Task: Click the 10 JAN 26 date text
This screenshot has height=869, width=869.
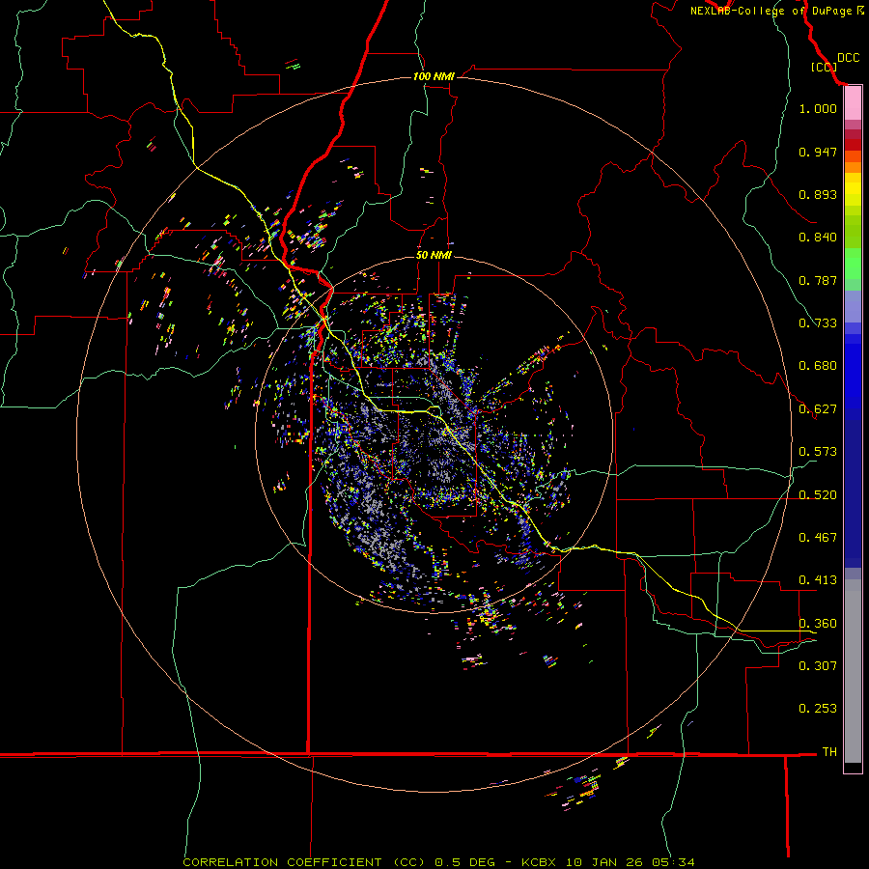Action: (x=603, y=862)
